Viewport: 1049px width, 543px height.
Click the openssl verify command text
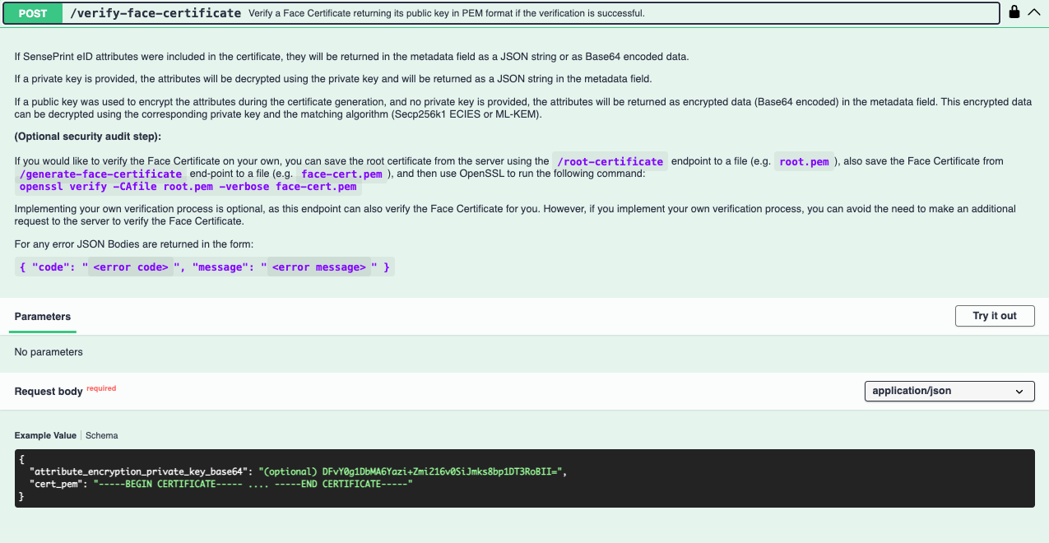pyautogui.click(x=188, y=187)
